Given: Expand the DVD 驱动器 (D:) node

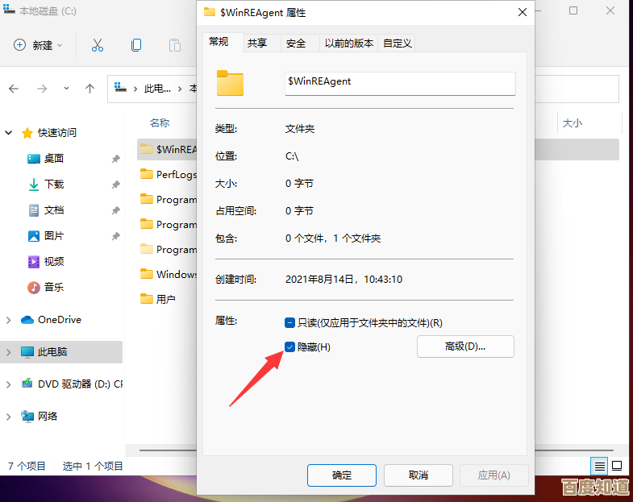Looking at the screenshot, I should [9, 384].
